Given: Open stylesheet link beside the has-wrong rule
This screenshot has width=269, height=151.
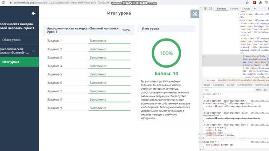Looking at the screenshot, I should (260, 101).
